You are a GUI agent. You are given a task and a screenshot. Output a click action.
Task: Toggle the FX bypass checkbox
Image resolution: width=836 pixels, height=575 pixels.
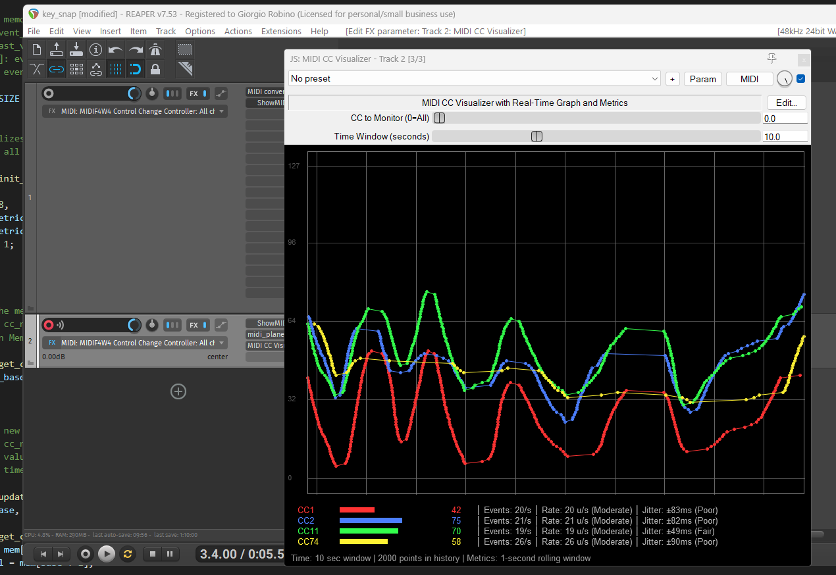(800, 79)
